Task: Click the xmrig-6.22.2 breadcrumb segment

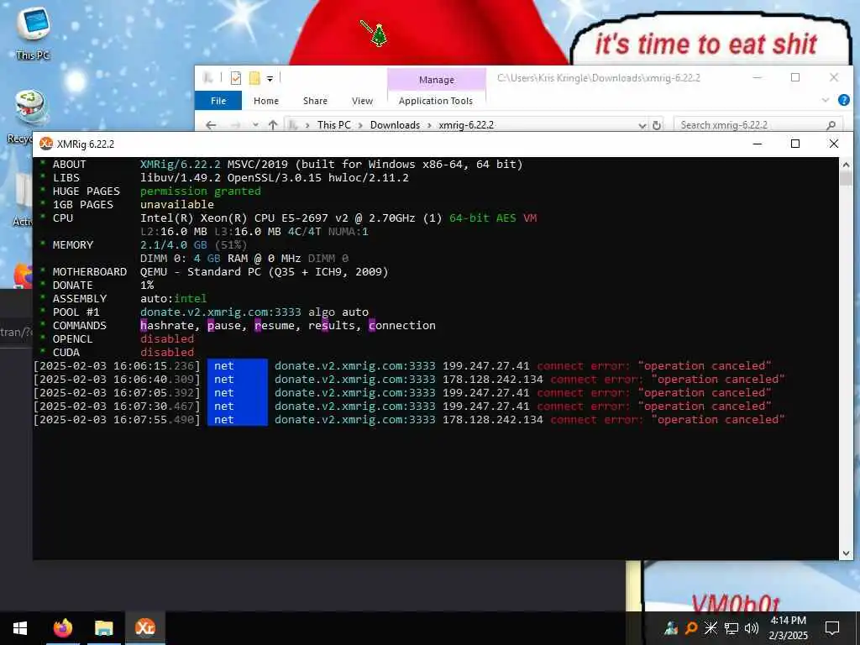Action: (466, 125)
